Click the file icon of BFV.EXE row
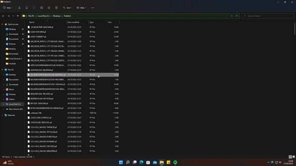 tap(29, 103)
